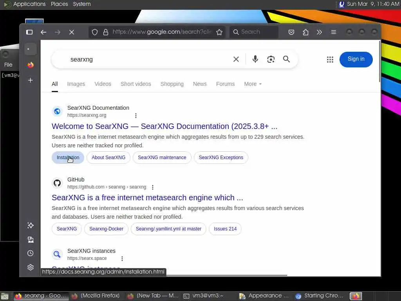Click the https://searx.space result URL

tap(87, 258)
